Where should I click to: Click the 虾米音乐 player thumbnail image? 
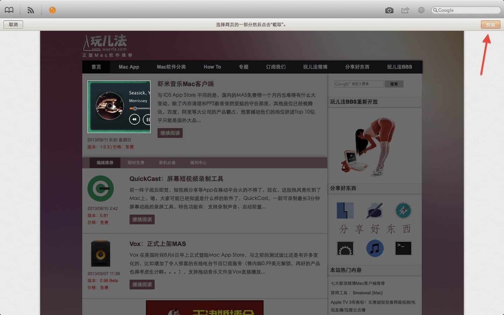[119, 107]
